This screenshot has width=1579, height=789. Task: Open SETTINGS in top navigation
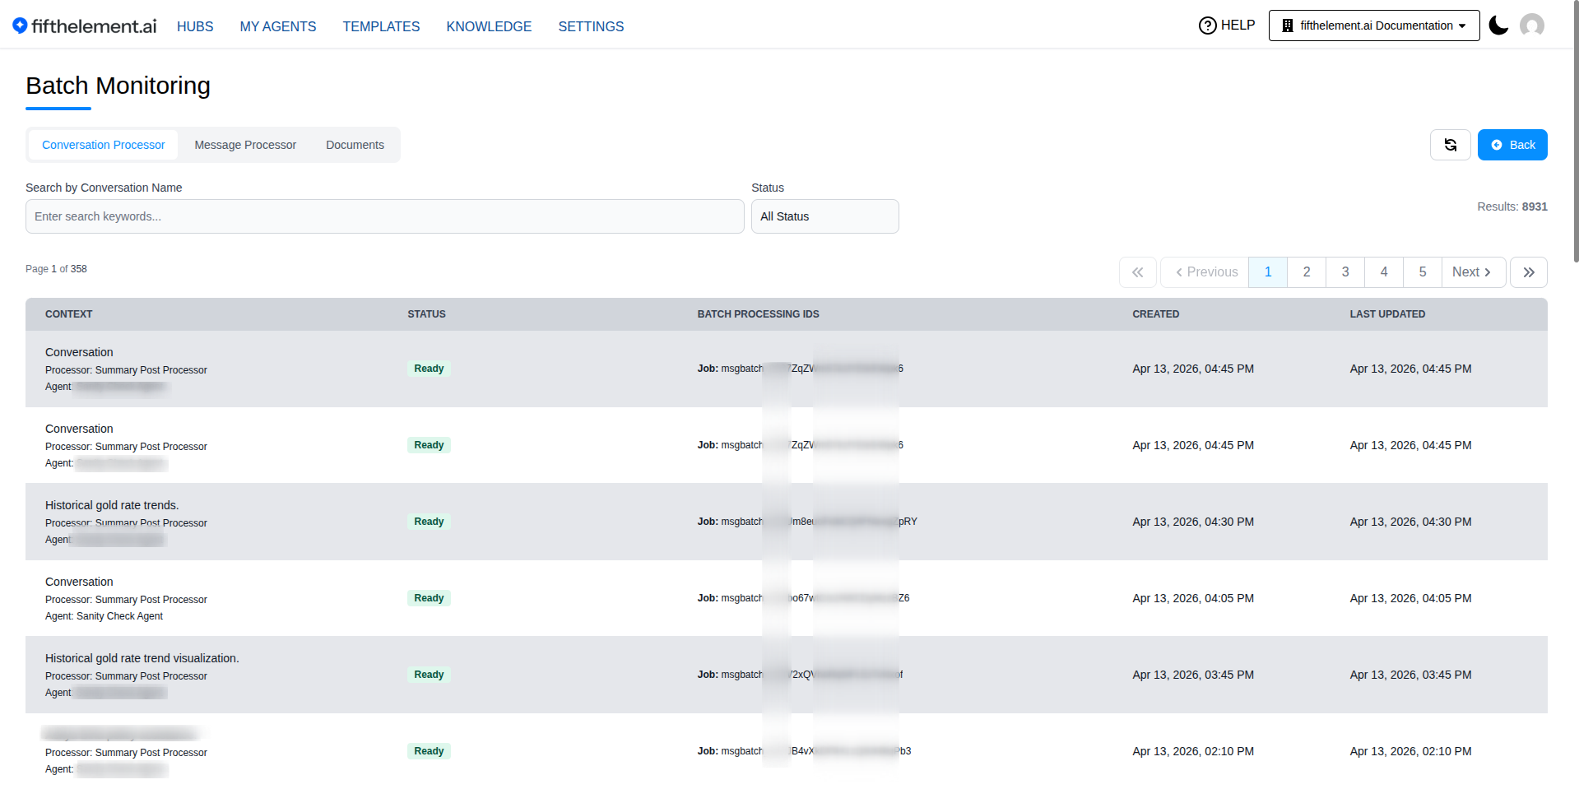pos(591,26)
